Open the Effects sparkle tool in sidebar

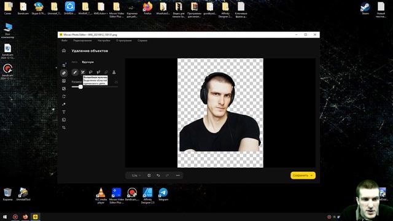(64, 104)
